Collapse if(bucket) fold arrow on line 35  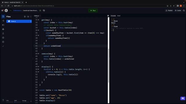tap(38, 30)
